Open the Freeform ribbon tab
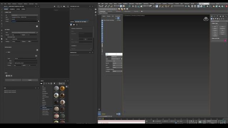228x128 pixels. pyautogui.click(x=110, y=11)
